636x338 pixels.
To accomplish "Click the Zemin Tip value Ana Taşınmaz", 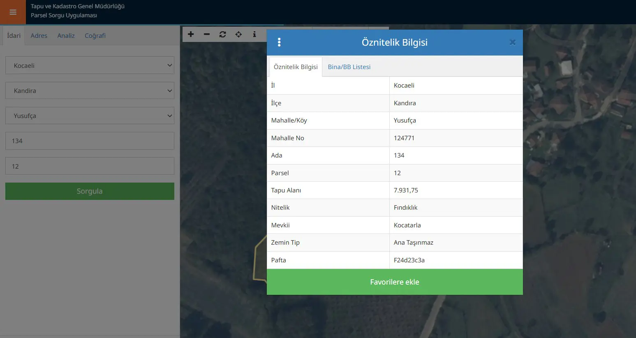I will click(414, 243).
